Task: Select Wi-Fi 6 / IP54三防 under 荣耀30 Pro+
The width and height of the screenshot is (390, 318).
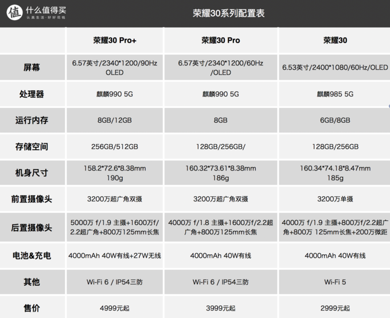Action: 115,282
